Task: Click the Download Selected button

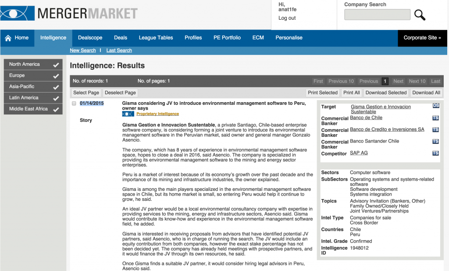Action: 386,93
